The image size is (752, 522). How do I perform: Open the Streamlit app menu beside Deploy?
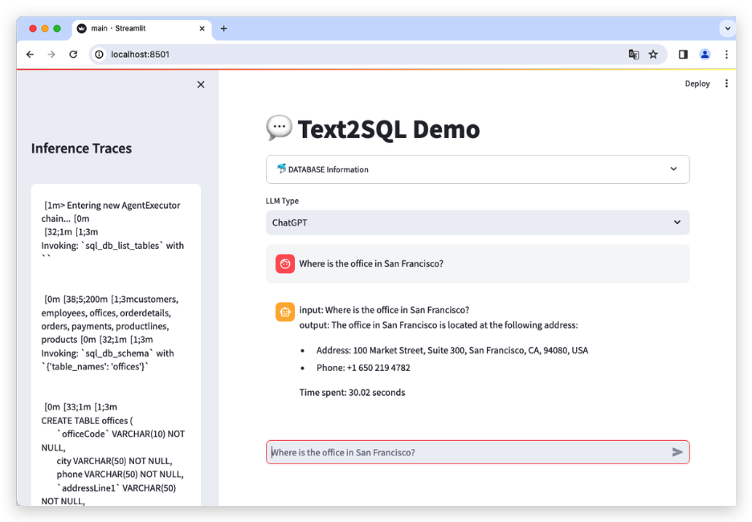pos(726,84)
